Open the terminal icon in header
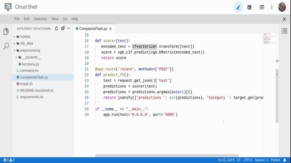Image resolution: width=291 pixels, height=163 pixels. [249, 7]
